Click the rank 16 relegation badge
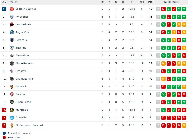This screenshot has width=190, height=140. click(x=4, y=125)
